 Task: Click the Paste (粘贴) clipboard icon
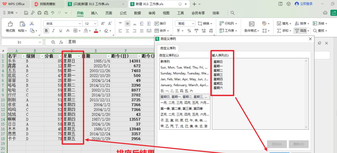(x=22, y=24)
